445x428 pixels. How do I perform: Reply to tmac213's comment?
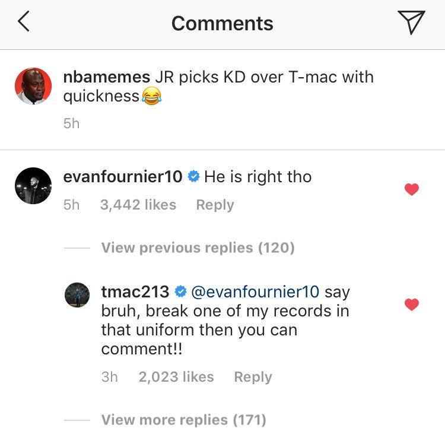tap(253, 377)
